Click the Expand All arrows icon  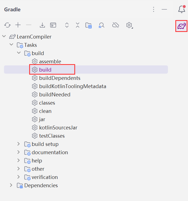pos(67,25)
